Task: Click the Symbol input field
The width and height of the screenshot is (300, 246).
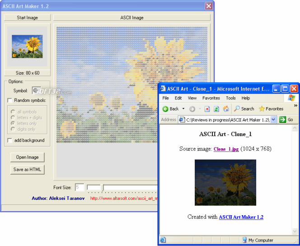Action: (36, 90)
